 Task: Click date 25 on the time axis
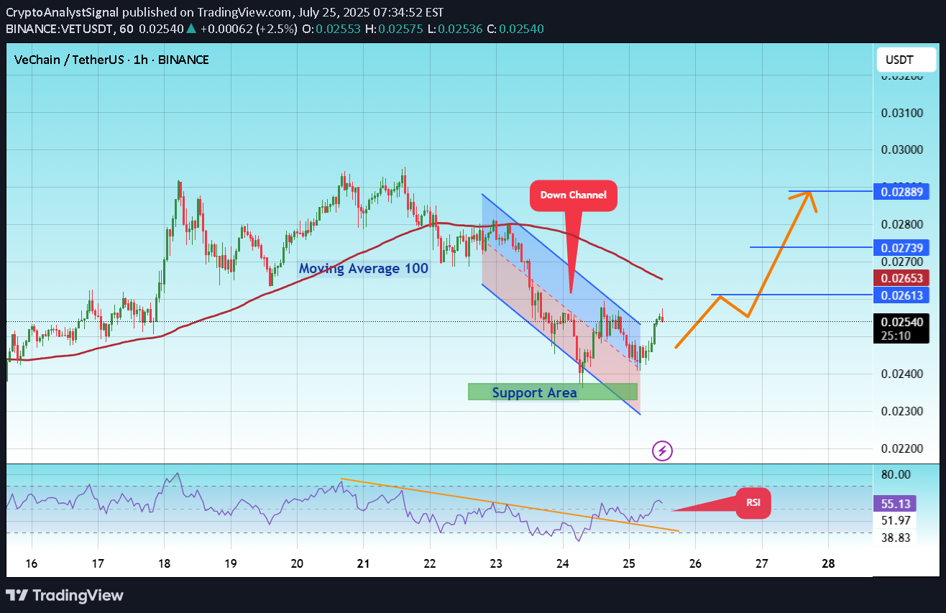[629, 563]
